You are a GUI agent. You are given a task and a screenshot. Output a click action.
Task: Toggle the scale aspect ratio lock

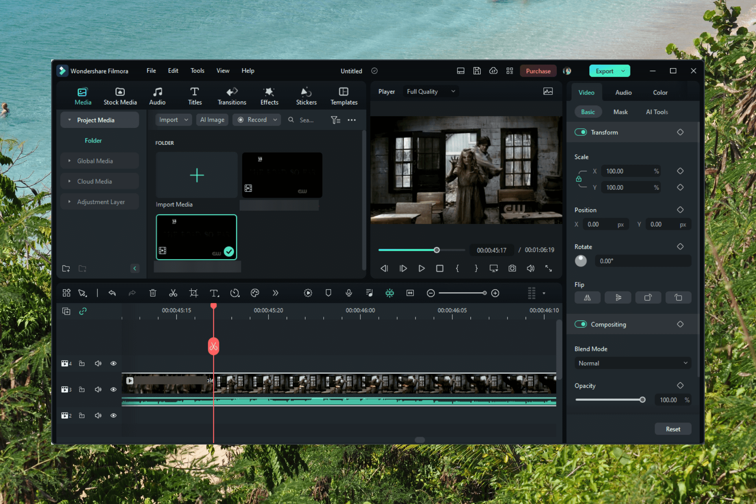coord(579,179)
